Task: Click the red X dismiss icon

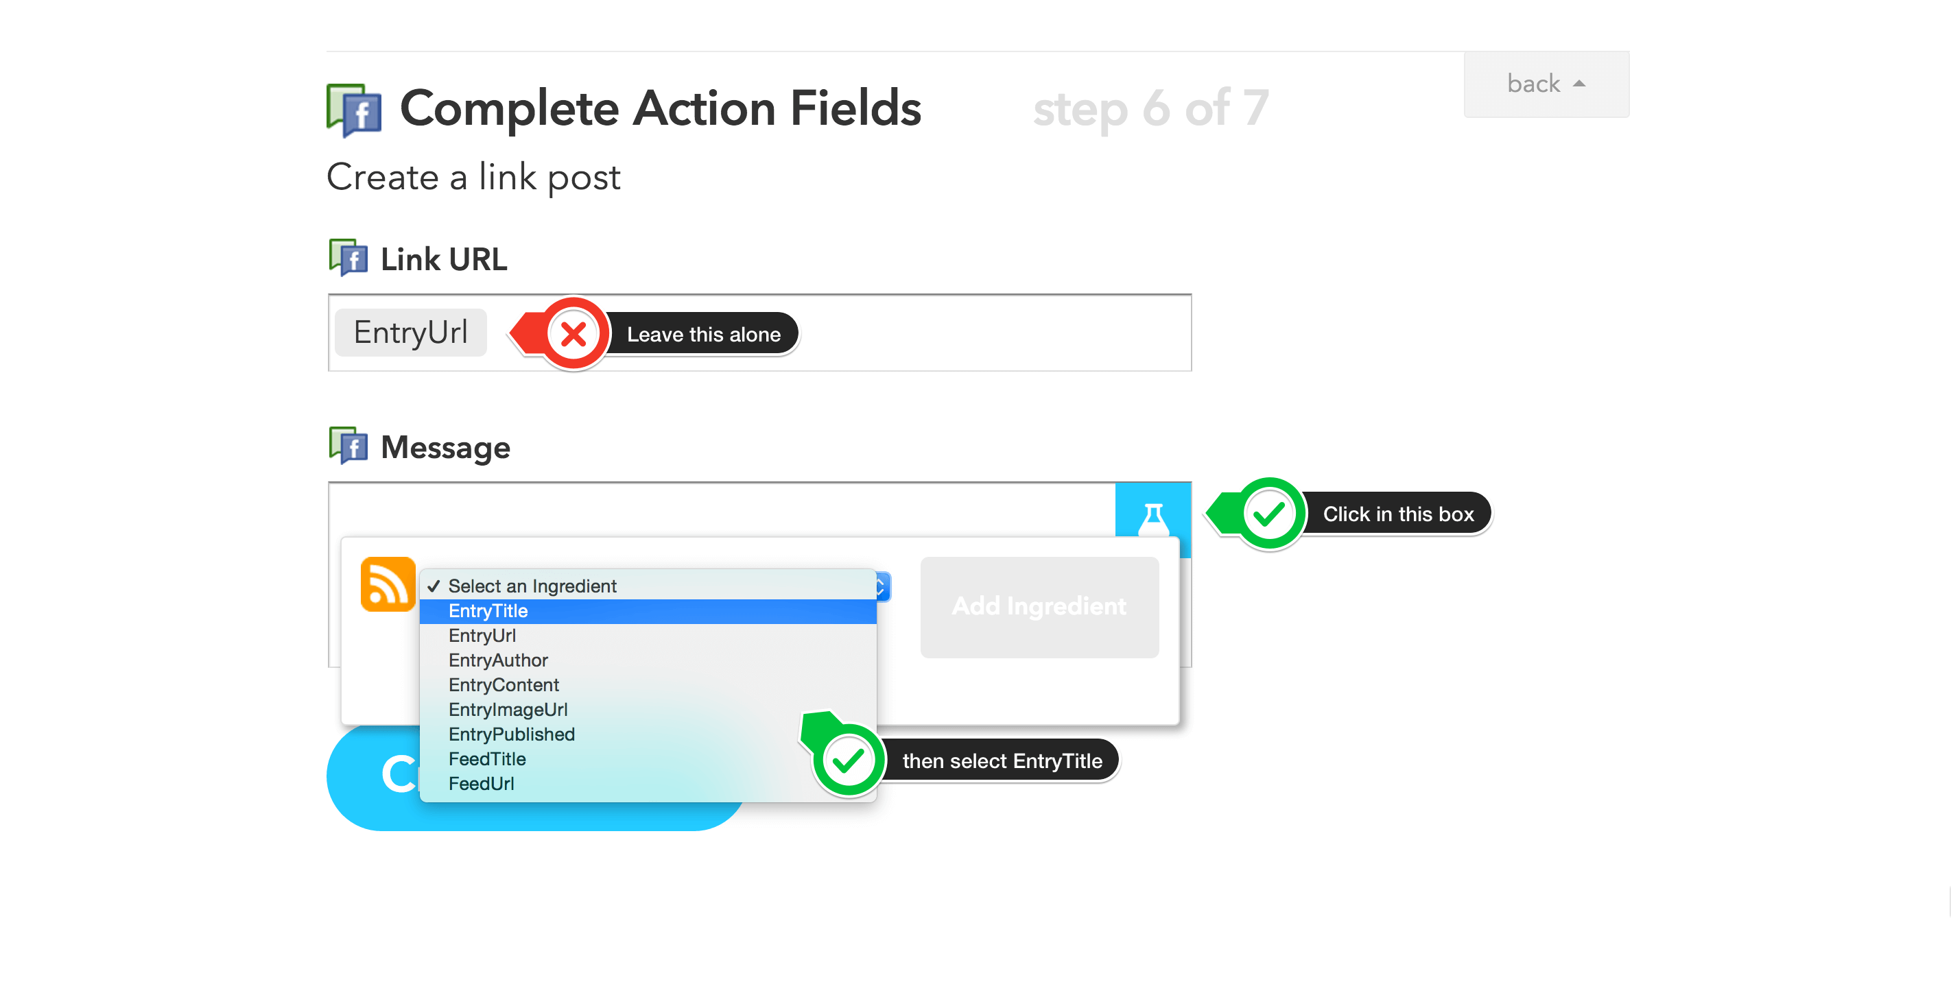Action: pos(571,333)
